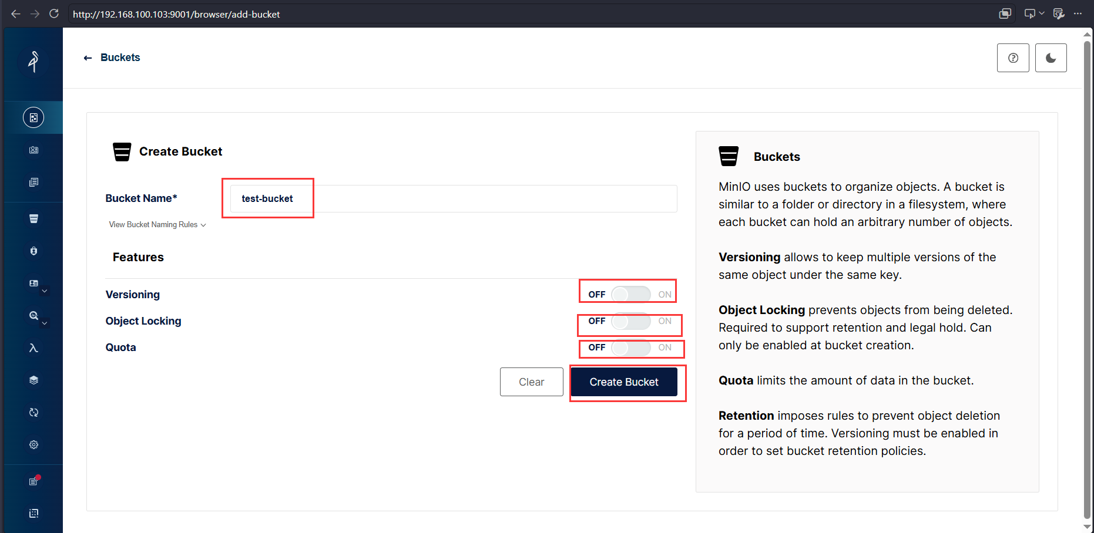Open the help question mark button
The height and width of the screenshot is (533, 1094).
pyautogui.click(x=1013, y=58)
